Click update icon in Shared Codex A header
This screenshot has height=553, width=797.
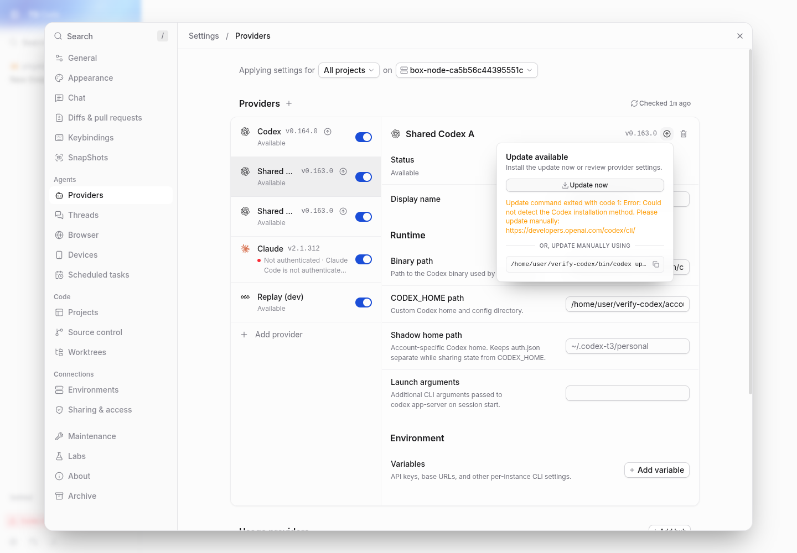click(x=667, y=134)
